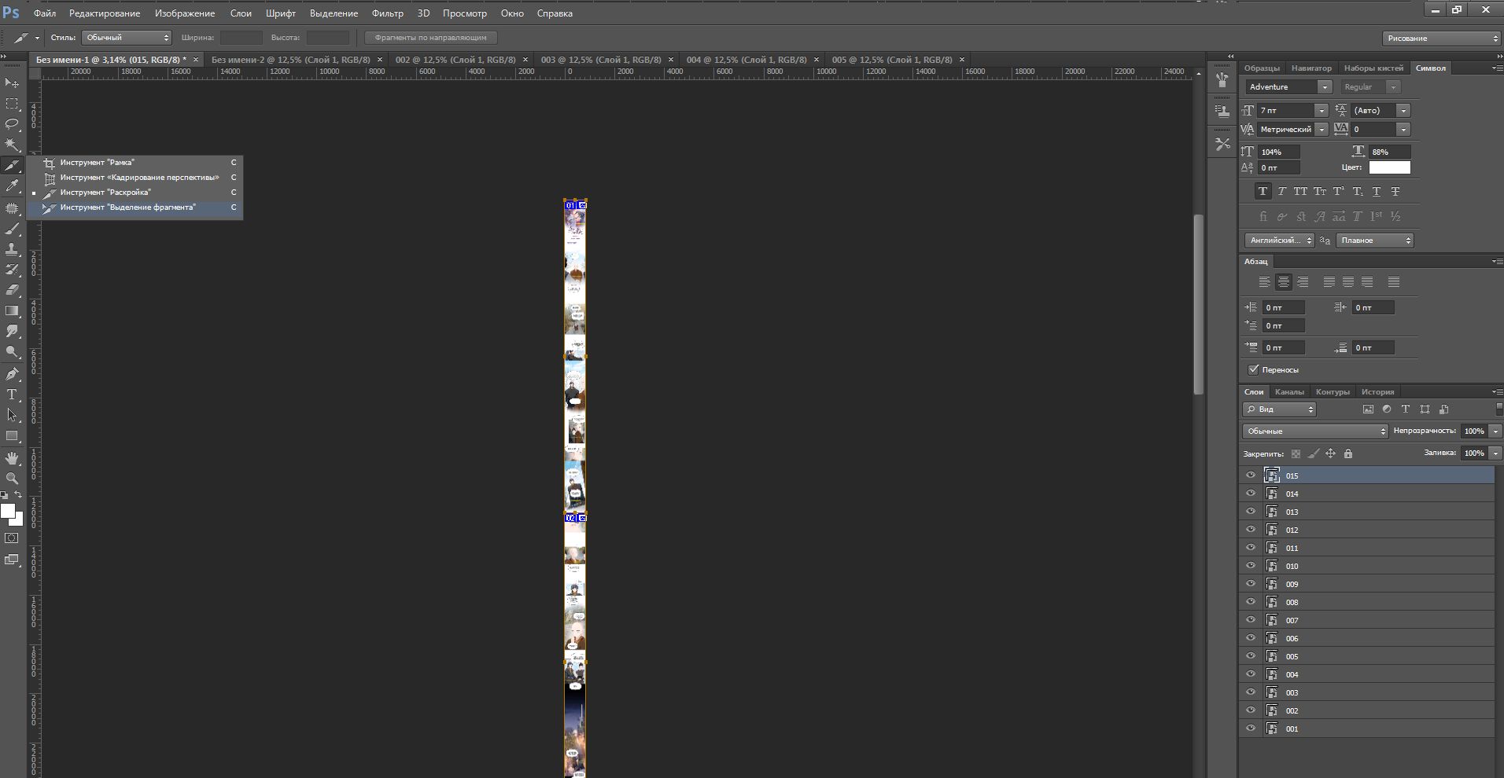Lock all for layer via padlock icon
The image size is (1504, 778).
(1348, 453)
